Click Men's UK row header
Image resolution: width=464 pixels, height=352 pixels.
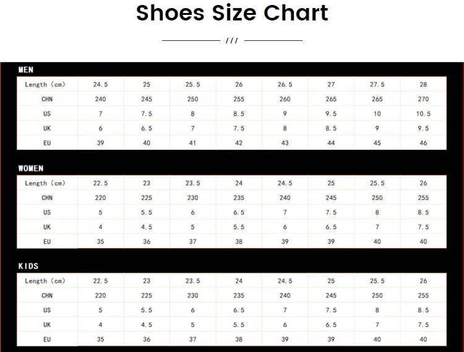click(x=47, y=128)
